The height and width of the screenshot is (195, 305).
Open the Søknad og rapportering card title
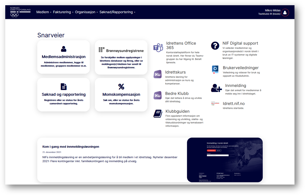tap(64, 95)
